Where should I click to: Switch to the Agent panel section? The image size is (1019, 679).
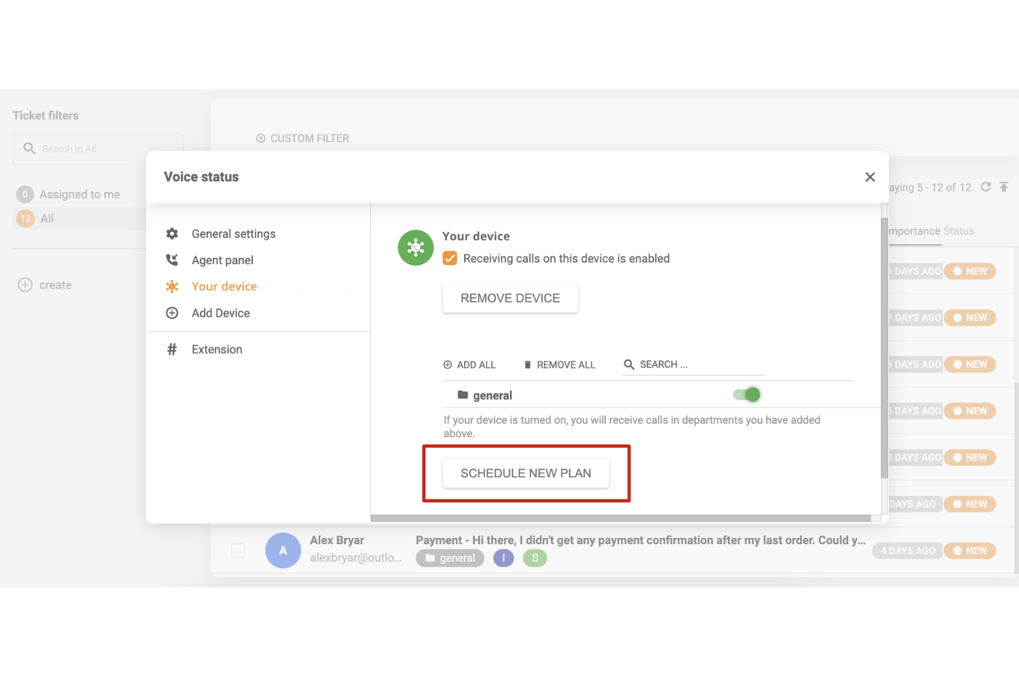click(x=222, y=259)
